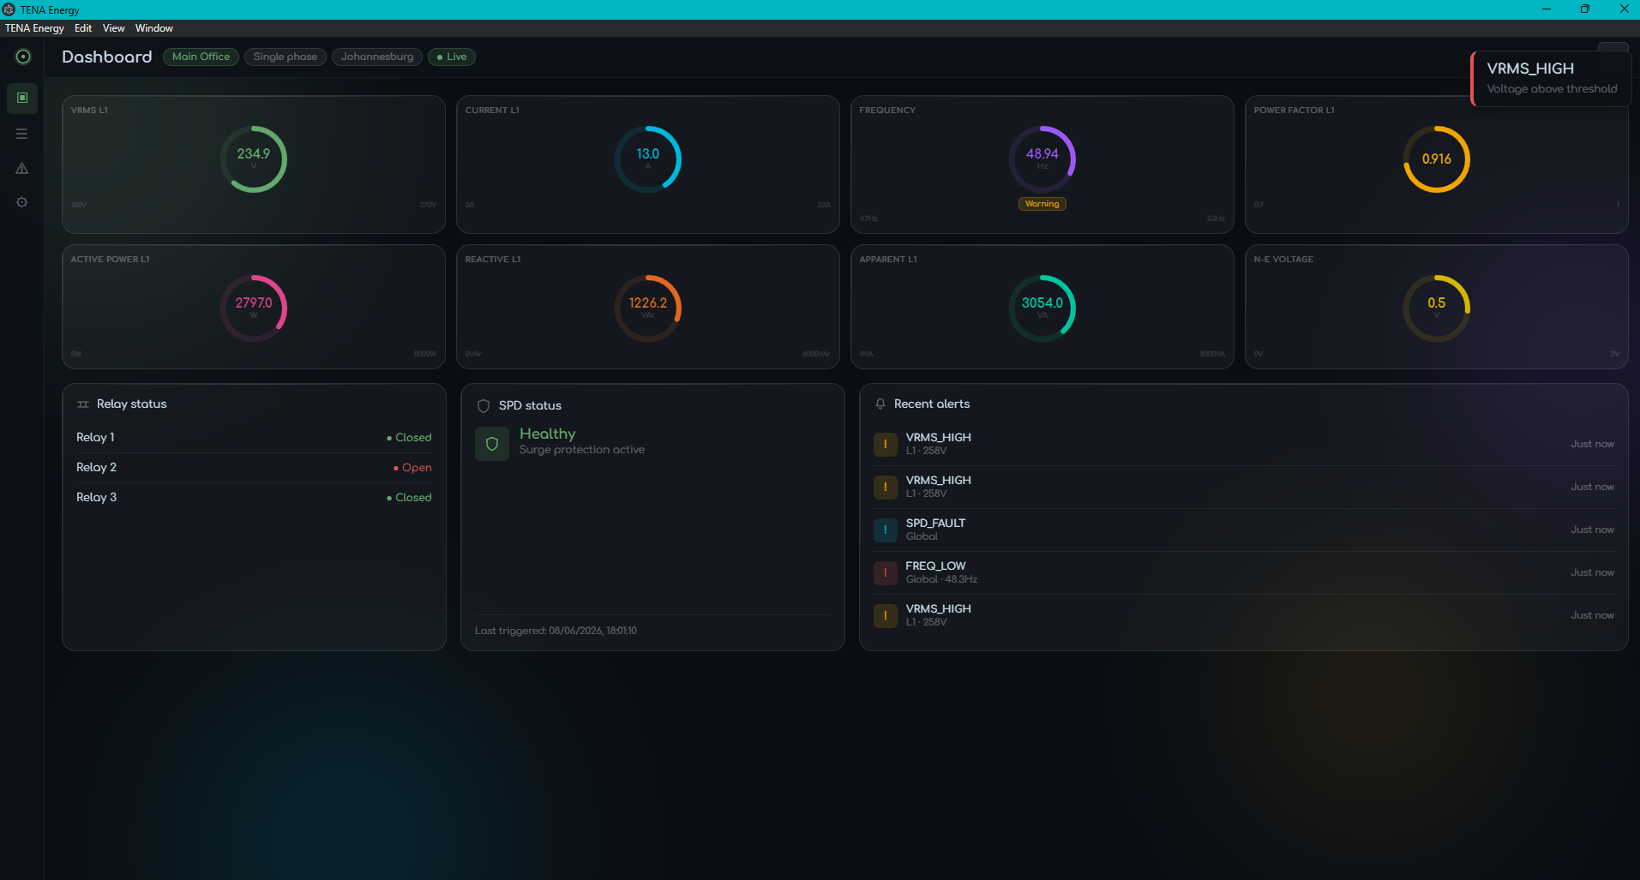The height and width of the screenshot is (880, 1640).
Task: Open the View menu
Action: coord(113,28)
